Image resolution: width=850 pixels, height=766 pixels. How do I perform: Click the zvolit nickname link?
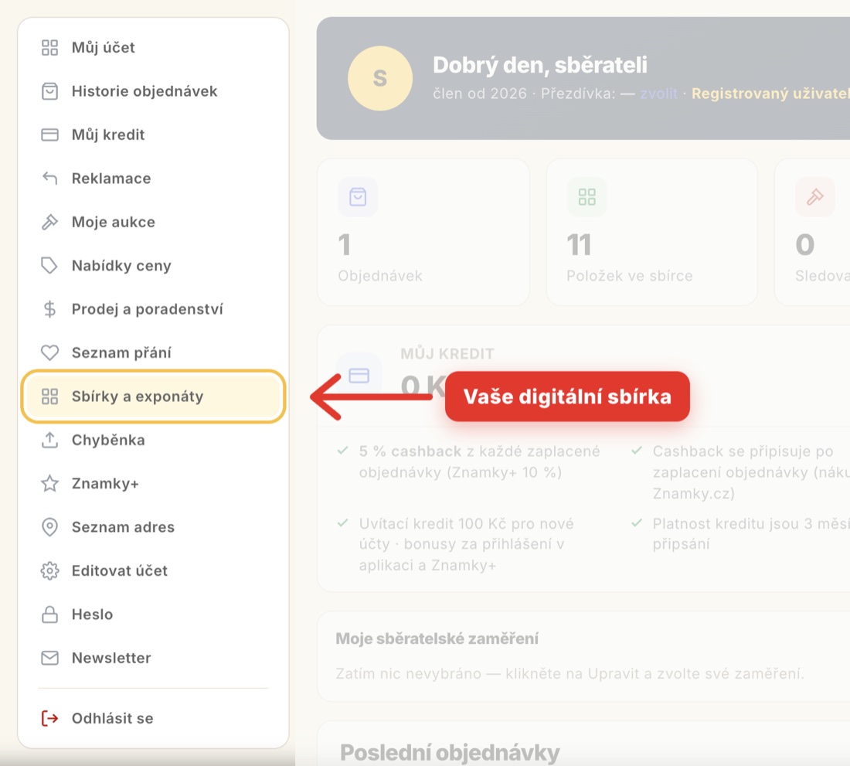click(658, 94)
